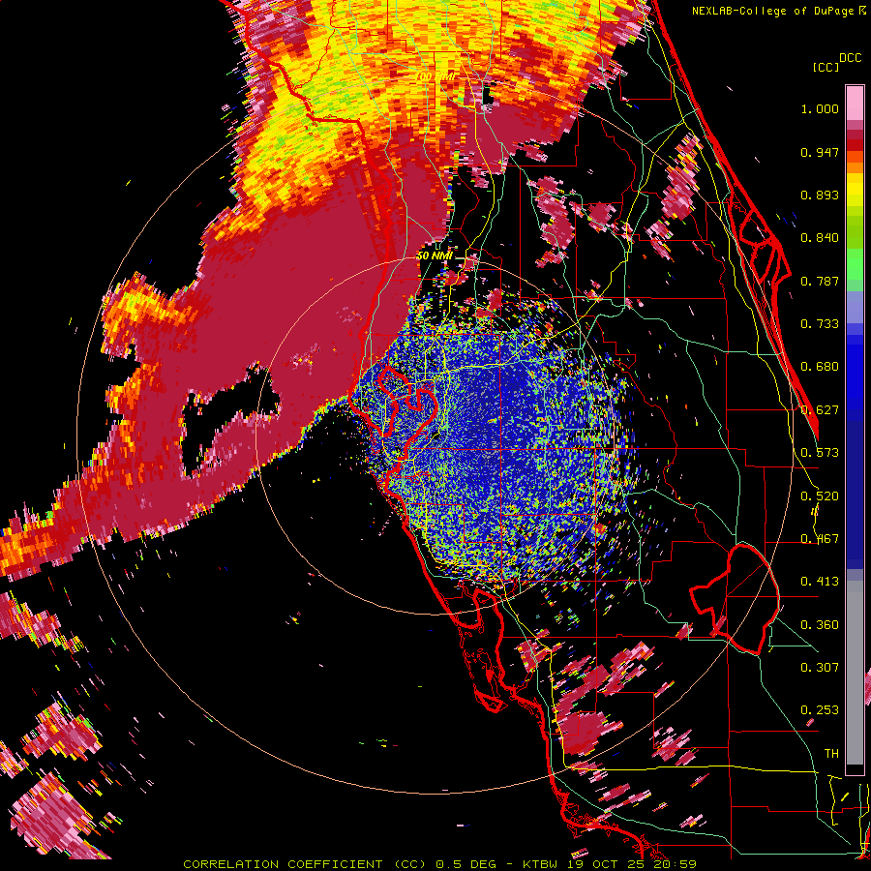This screenshot has height=871, width=871.
Task: Select the 0.680 scale value
Action: tap(820, 367)
